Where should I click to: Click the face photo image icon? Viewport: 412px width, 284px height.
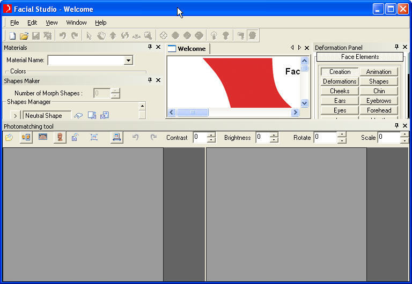tap(43, 137)
